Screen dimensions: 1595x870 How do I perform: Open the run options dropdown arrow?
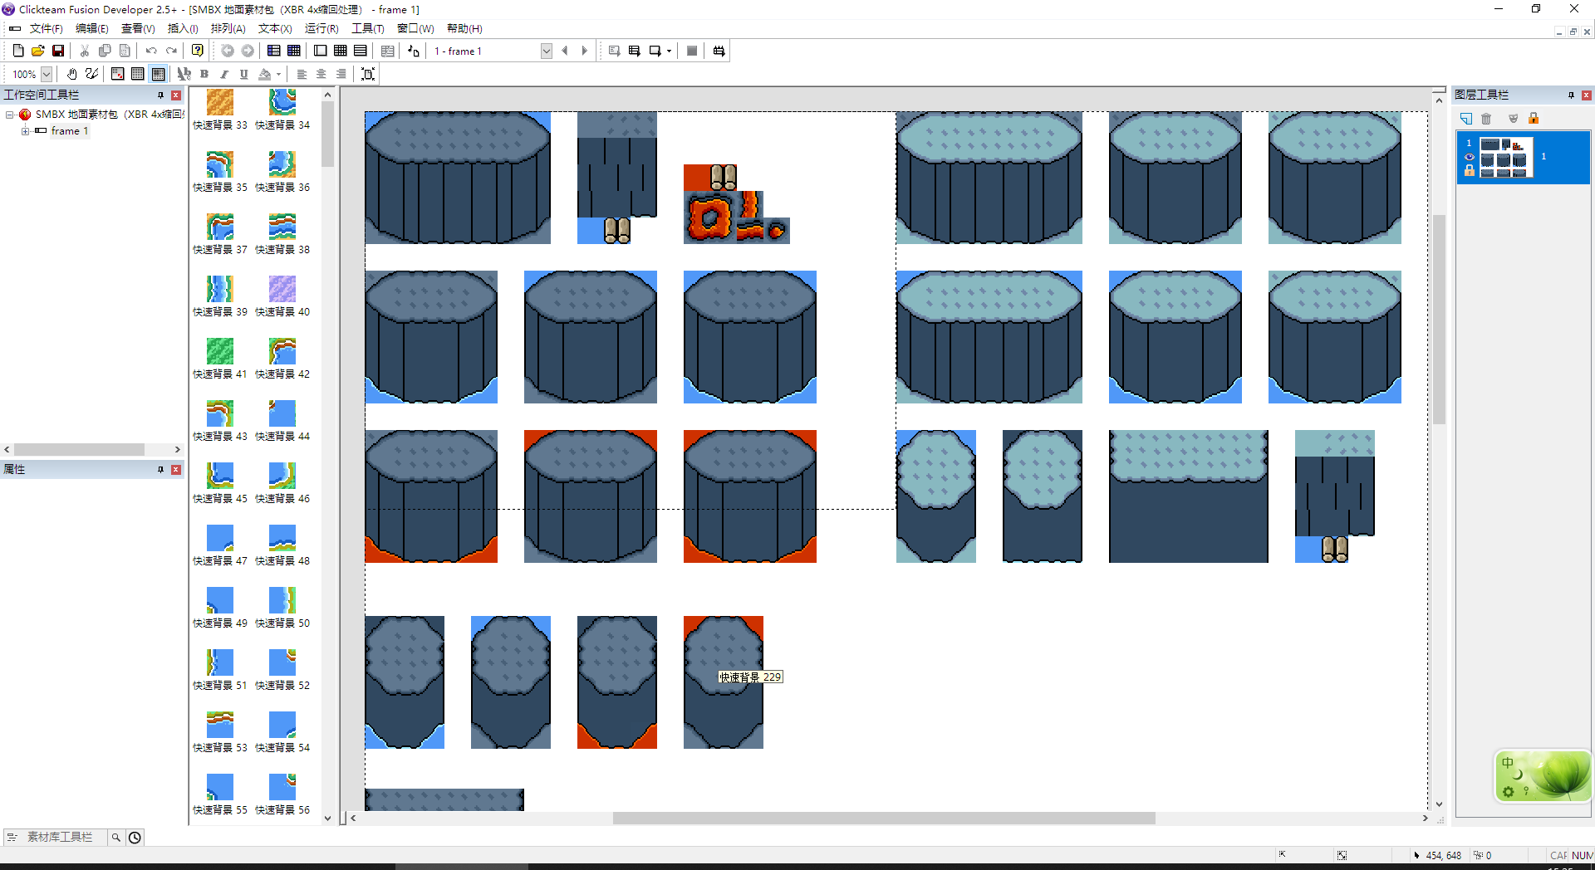pos(669,51)
